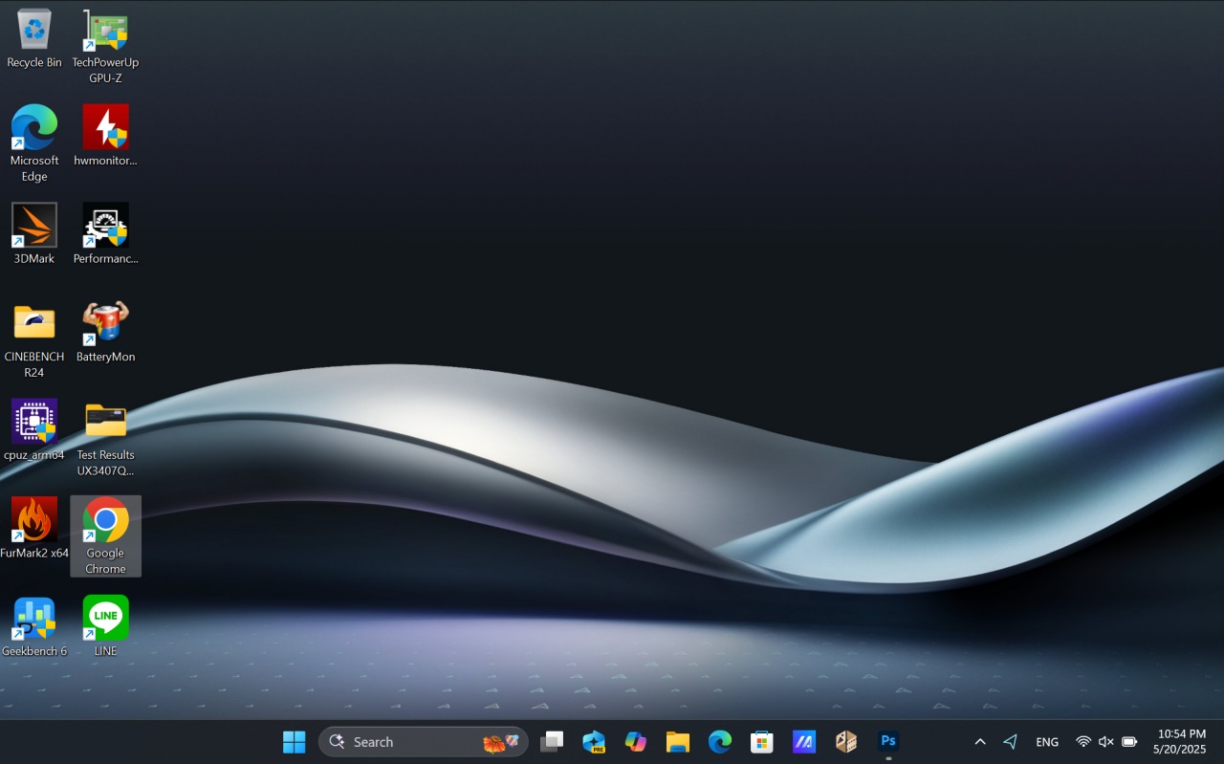The width and height of the screenshot is (1224, 764).
Task: Click the taskbar Search box
Action: (x=424, y=742)
